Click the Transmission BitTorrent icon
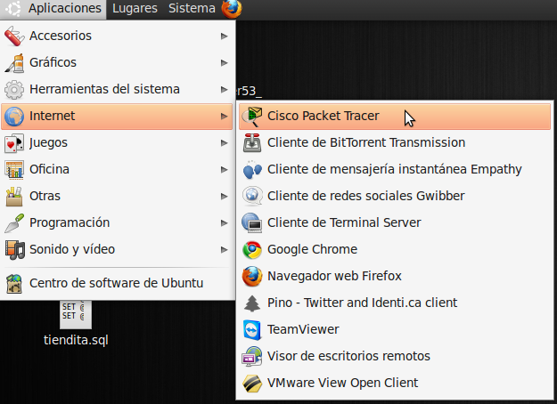The image size is (557, 404). pos(252,143)
